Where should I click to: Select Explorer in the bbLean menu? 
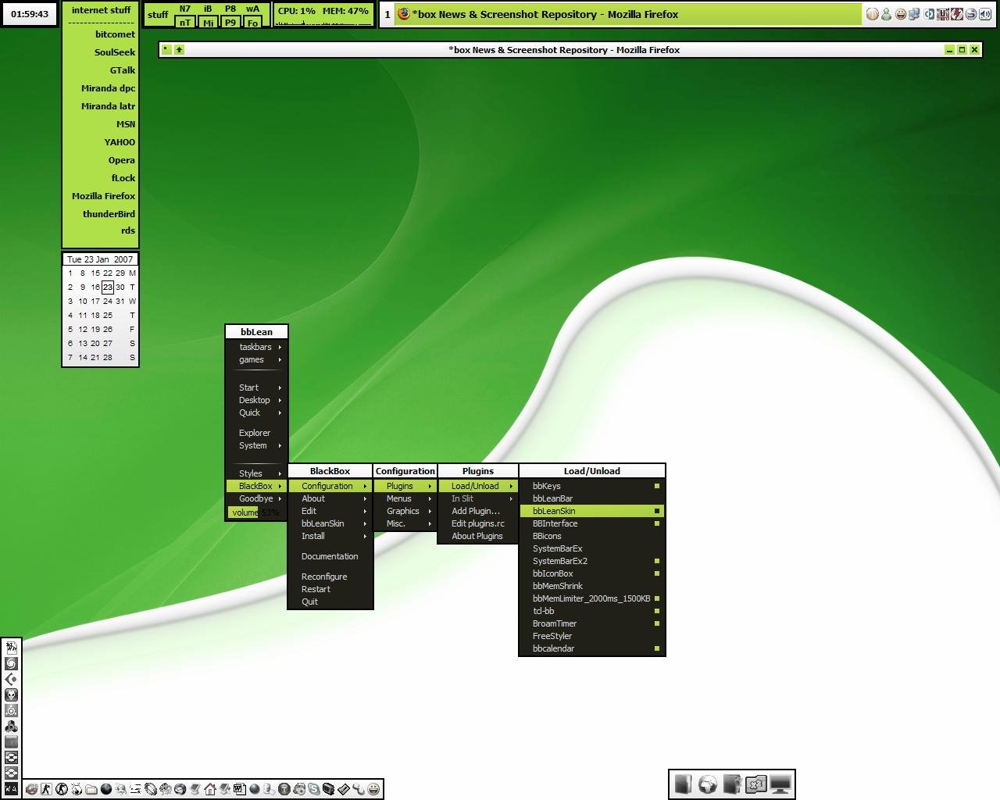[x=256, y=433]
